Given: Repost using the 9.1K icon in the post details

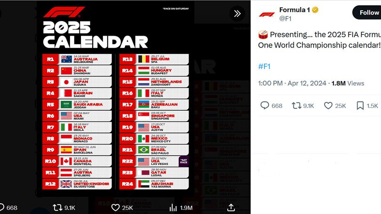Looking at the screenshot, I should click(296, 106).
